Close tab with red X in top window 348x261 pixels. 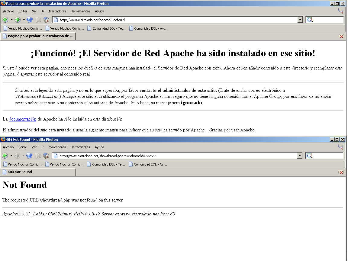coord(342,36)
